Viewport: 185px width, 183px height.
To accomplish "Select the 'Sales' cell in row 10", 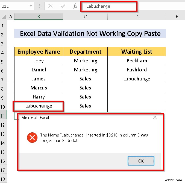I will pos(85,106).
